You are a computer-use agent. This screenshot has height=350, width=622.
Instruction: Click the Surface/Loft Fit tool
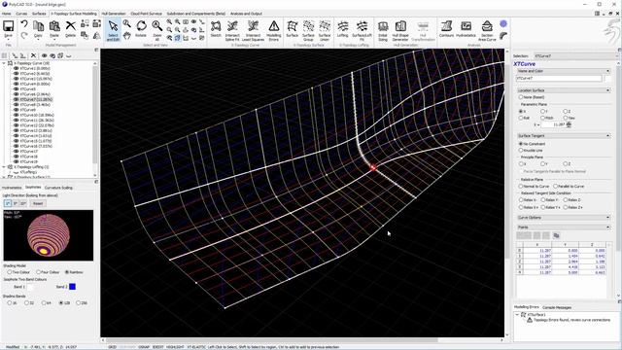coord(362,26)
